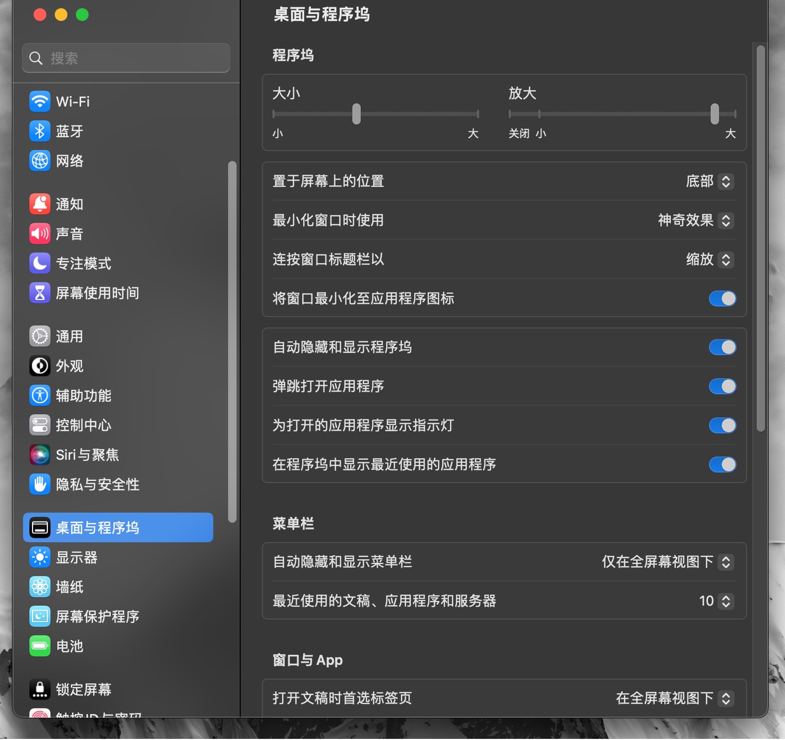Select the 声音 speaker icon

(39, 233)
